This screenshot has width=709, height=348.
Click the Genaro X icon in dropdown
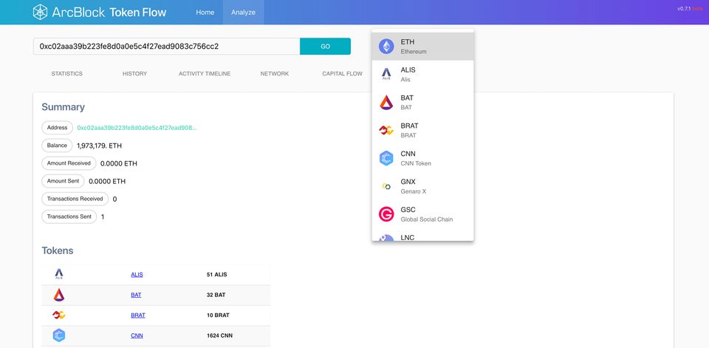[x=386, y=186]
